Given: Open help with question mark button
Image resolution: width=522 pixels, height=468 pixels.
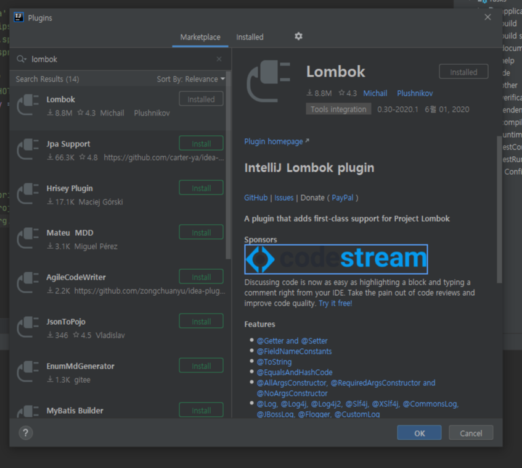Looking at the screenshot, I should click(x=26, y=433).
